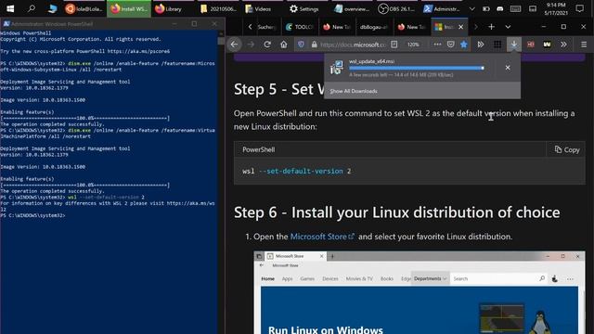List all tabs dropdown chevron
This screenshot has width=594, height=334.
point(508,27)
